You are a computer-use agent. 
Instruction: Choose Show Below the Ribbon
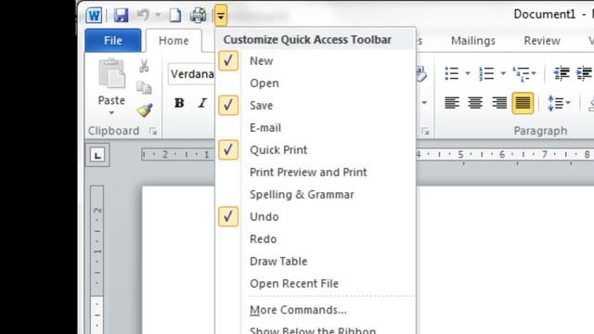click(x=316, y=328)
